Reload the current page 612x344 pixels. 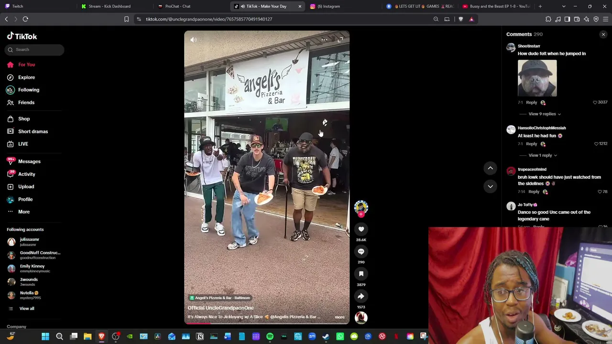click(25, 19)
